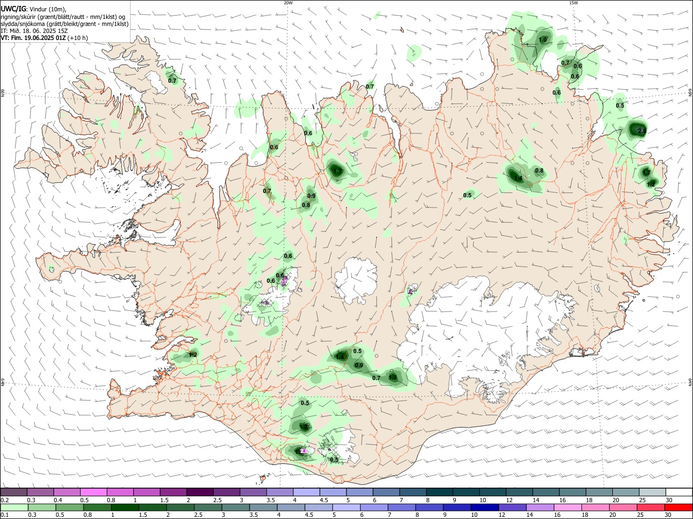The image size is (693, 519).
Task: Select the bright magenta swatch between 0.5 and 0.8, top legend row
Action: pyautogui.click(x=93, y=492)
